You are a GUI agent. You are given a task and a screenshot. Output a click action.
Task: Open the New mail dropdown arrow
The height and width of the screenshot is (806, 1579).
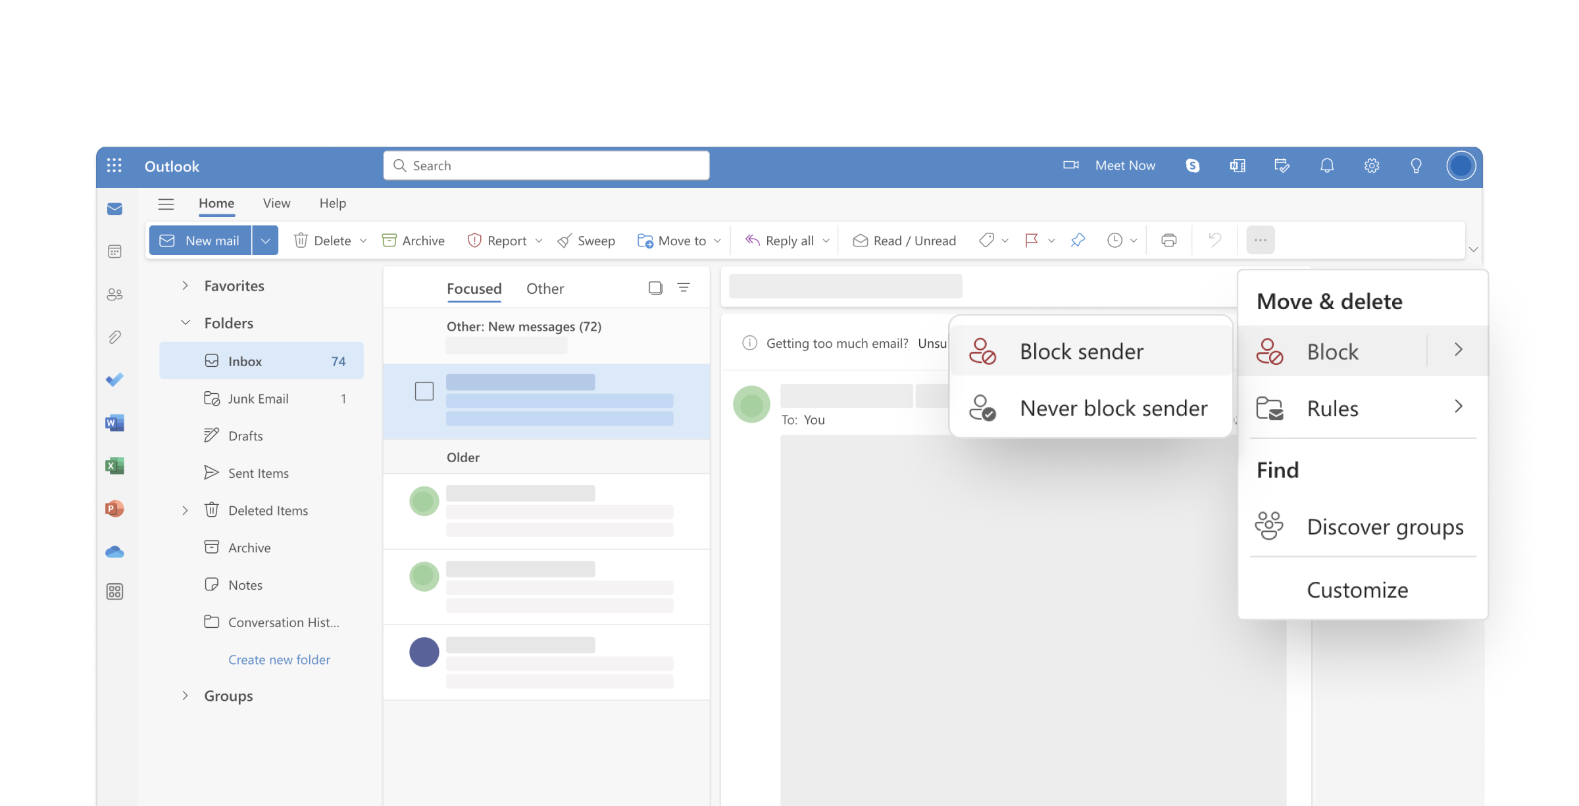pos(265,241)
